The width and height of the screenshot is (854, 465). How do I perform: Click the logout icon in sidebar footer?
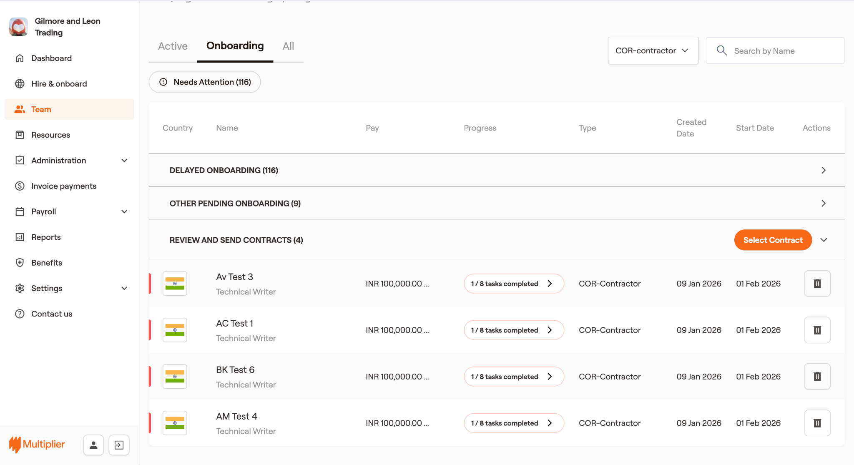(x=119, y=445)
